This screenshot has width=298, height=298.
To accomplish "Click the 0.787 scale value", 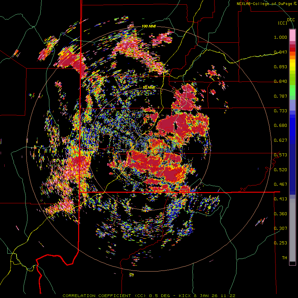I will (x=280, y=96).
